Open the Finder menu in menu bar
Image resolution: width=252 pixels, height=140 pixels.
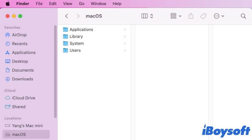(23, 4)
